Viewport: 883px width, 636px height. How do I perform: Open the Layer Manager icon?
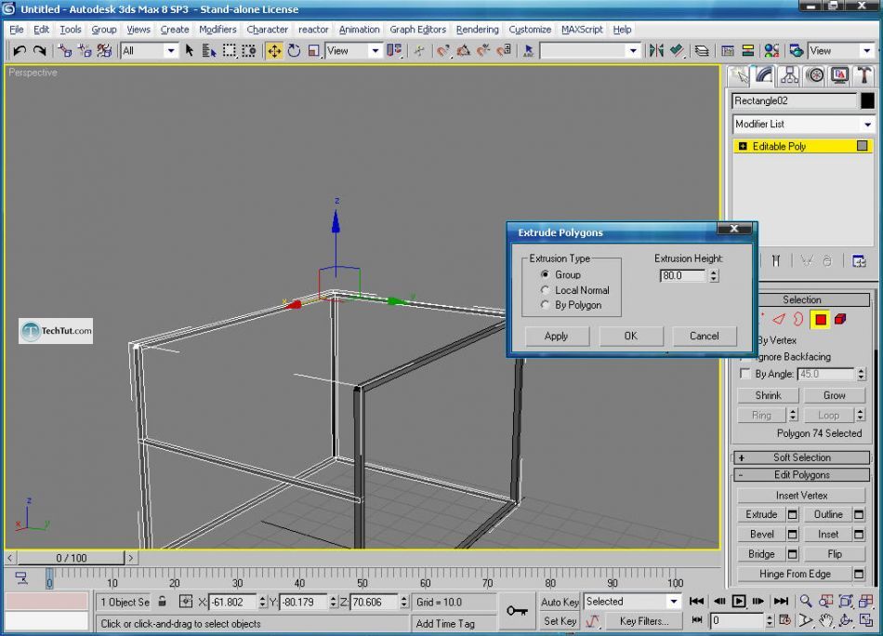tap(702, 51)
